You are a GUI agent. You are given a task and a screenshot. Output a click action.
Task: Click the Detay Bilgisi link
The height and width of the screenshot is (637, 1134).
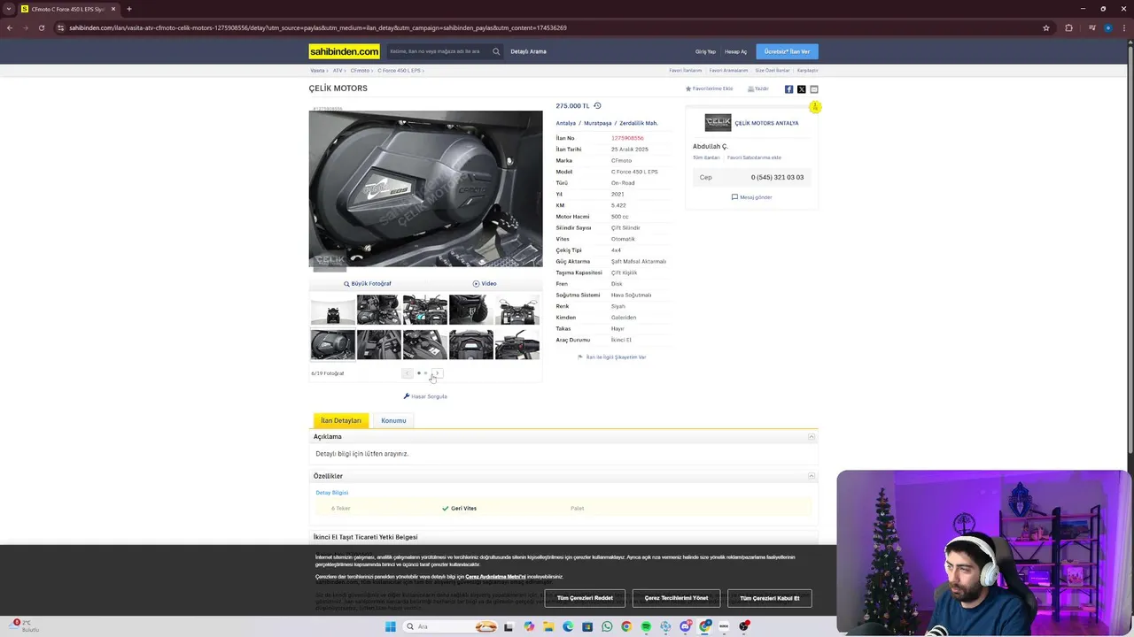(x=332, y=492)
